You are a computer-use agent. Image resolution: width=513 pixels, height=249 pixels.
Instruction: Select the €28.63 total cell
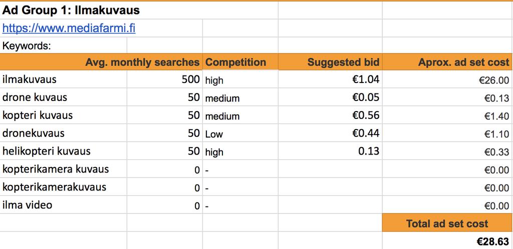click(x=447, y=241)
